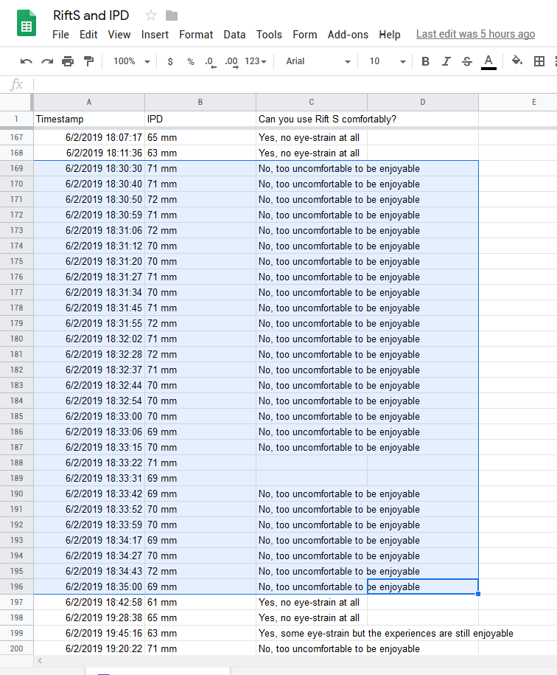Click response cell in row 198
The image size is (557, 675).
point(312,617)
